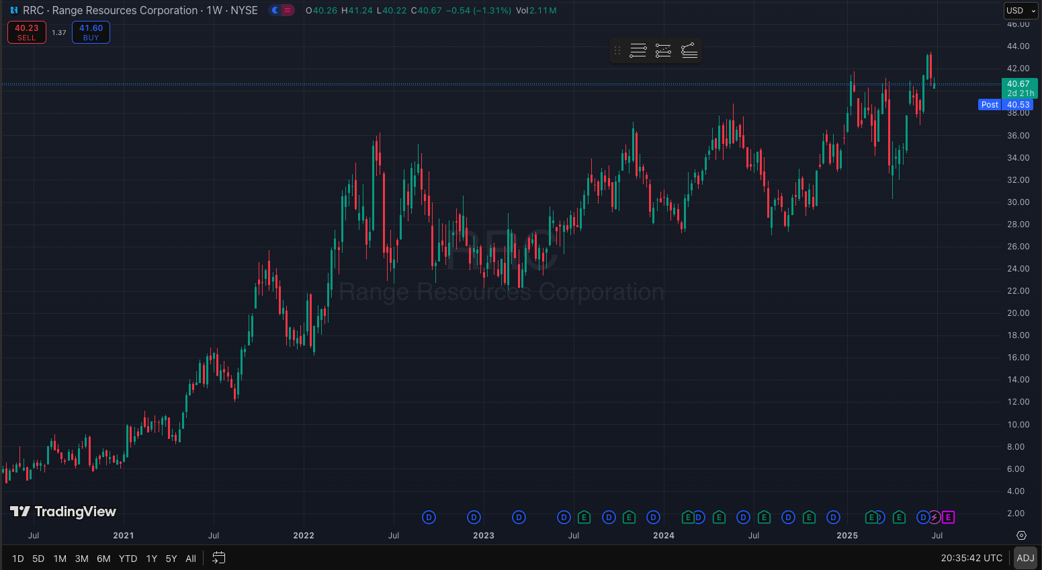Image resolution: width=1042 pixels, height=570 pixels.
Task: Click the TradingView logo
Action: [x=63, y=512]
